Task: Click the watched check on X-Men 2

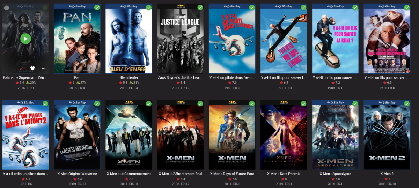Action: (407, 104)
